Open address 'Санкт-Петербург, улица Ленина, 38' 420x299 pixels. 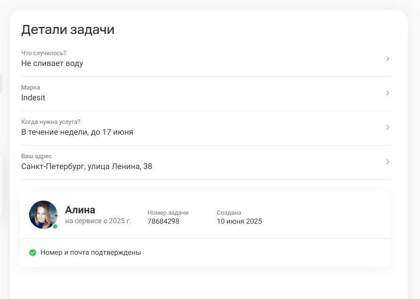(87, 167)
